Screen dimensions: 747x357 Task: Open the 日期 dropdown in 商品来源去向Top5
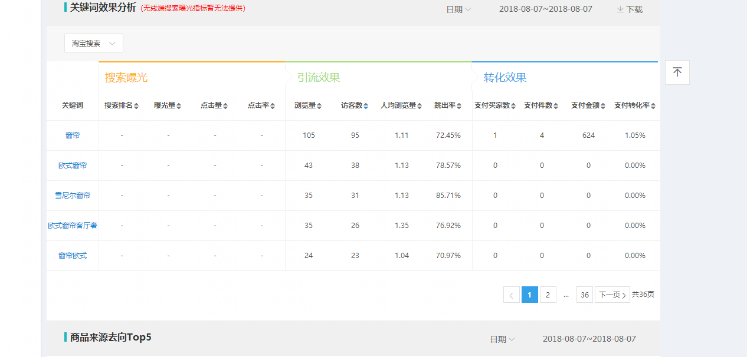(x=502, y=339)
